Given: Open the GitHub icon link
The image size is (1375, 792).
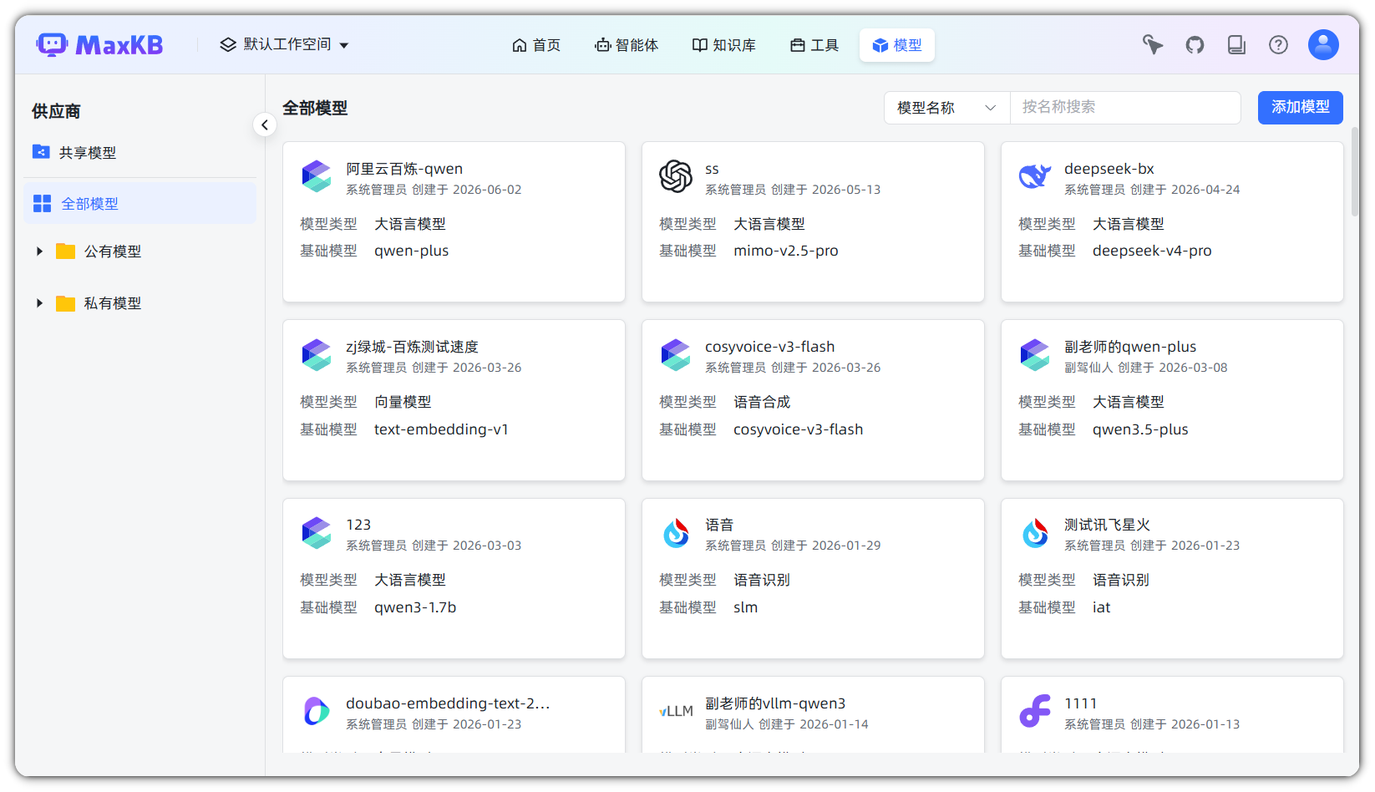Looking at the screenshot, I should click(1195, 45).
